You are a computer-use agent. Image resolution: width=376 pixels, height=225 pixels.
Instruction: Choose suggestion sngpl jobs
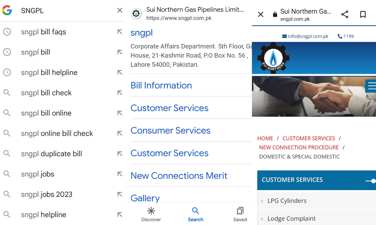[x=38, y=174]
